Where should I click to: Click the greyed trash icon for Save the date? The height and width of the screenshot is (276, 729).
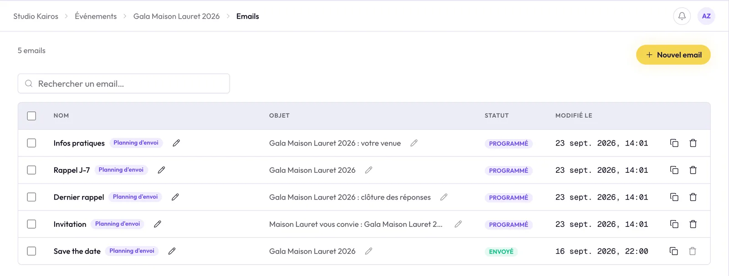click(693, 251)
